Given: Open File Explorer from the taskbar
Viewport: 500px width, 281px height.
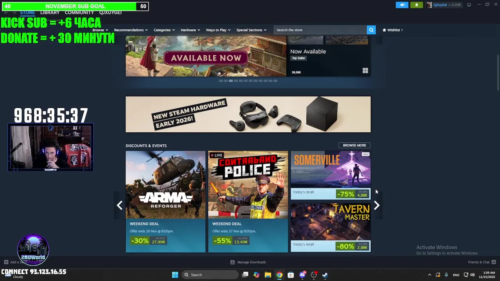Looking at the screenshot, I should pyautogui.click(x=268, y=275).
